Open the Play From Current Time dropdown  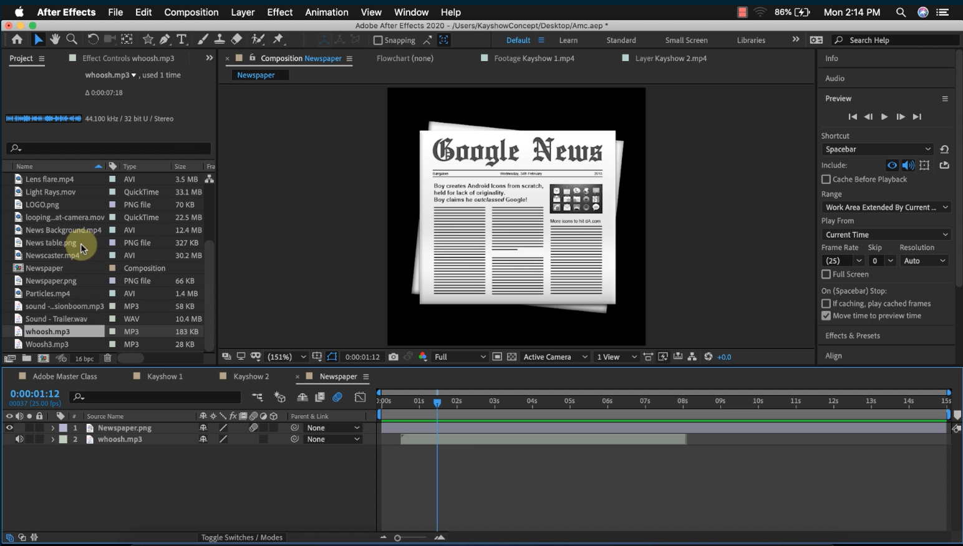click(886, 234)
